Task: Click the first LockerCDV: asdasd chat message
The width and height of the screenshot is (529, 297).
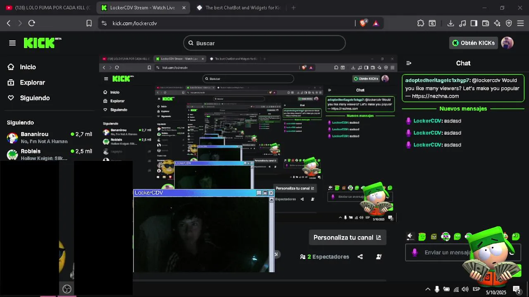Action: (x=434, y=121)
